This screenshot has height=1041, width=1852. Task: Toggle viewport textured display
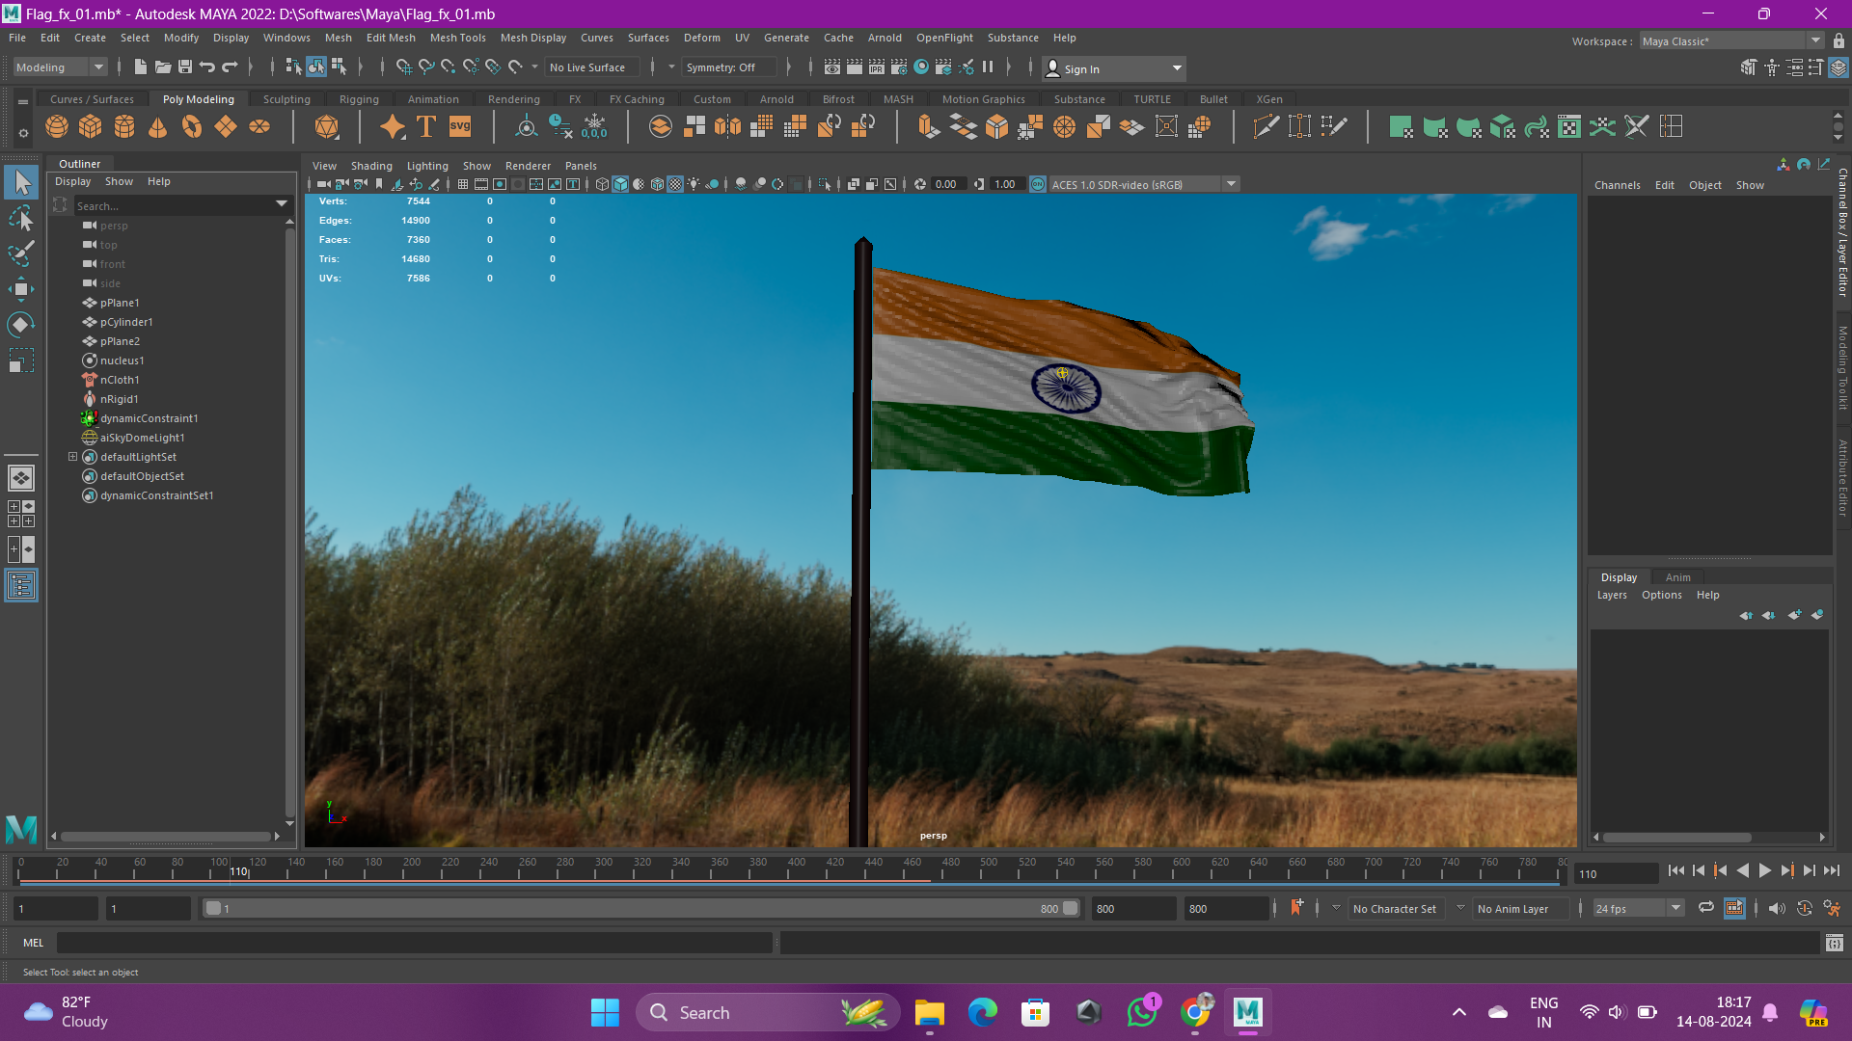tap(675, 184)
